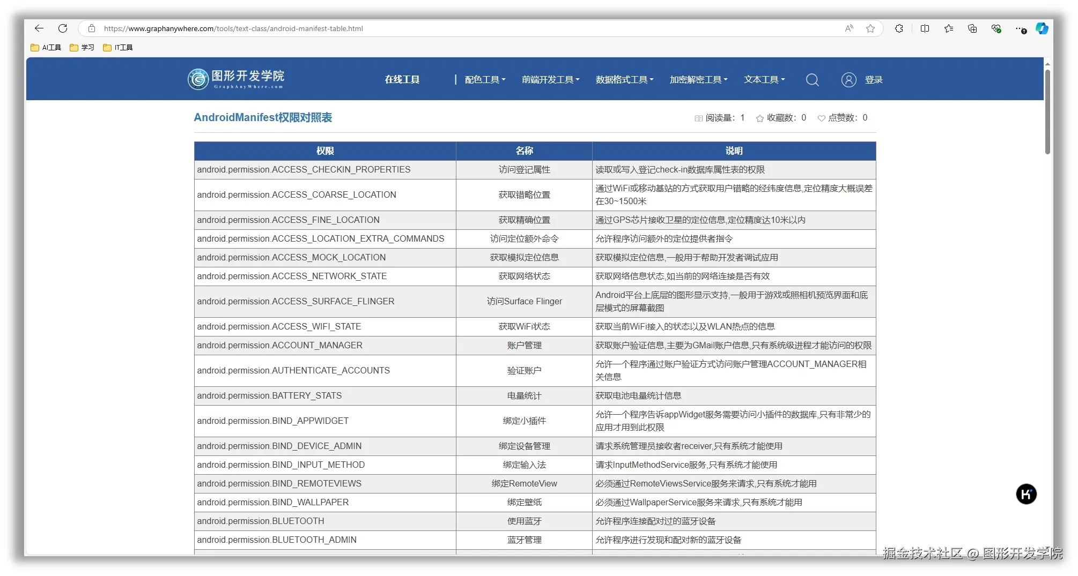Image resolution: width=1078 pixels, height=576 pixels.
Task: Click the user profile icon beside 登录
Action: coord(849,79)
